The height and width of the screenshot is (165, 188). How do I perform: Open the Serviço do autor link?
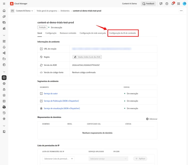tap(51, 94)
